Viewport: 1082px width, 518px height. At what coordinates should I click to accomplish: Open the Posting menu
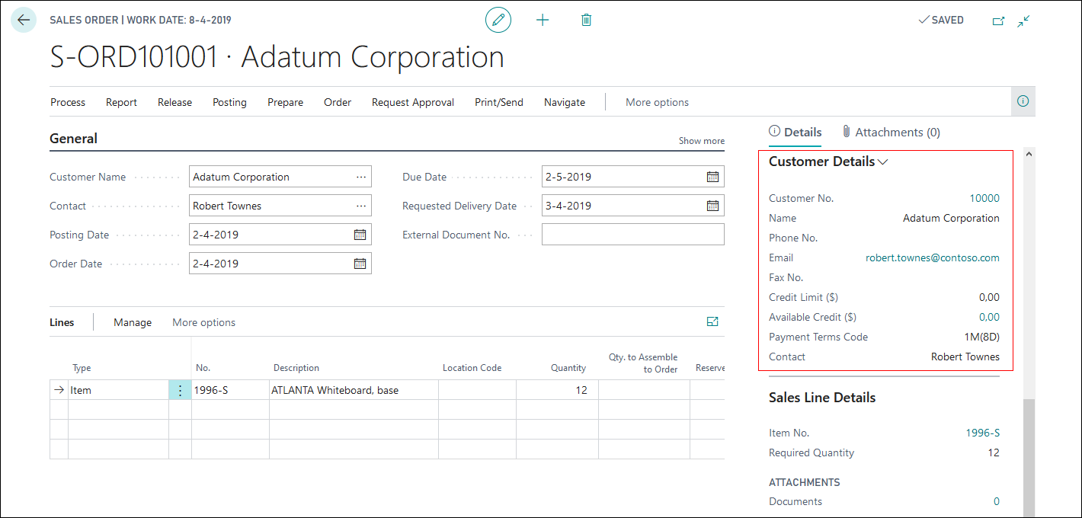[229, 102]
